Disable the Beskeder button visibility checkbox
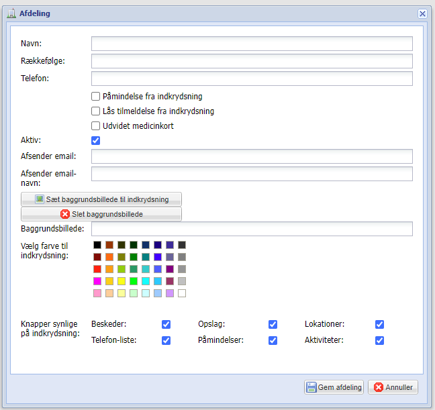 (x=166, y=324)
